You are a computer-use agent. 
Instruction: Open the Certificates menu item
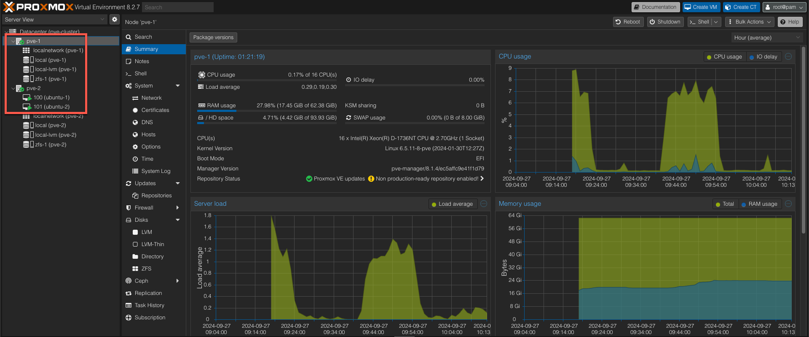(154, 110)
